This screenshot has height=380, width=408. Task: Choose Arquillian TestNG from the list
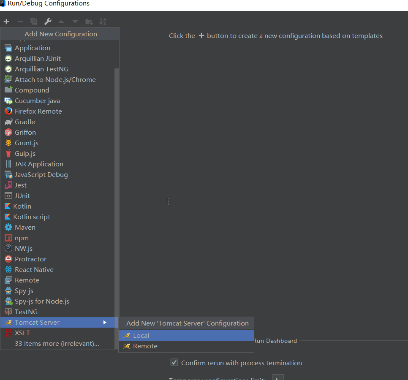point(57,69)
